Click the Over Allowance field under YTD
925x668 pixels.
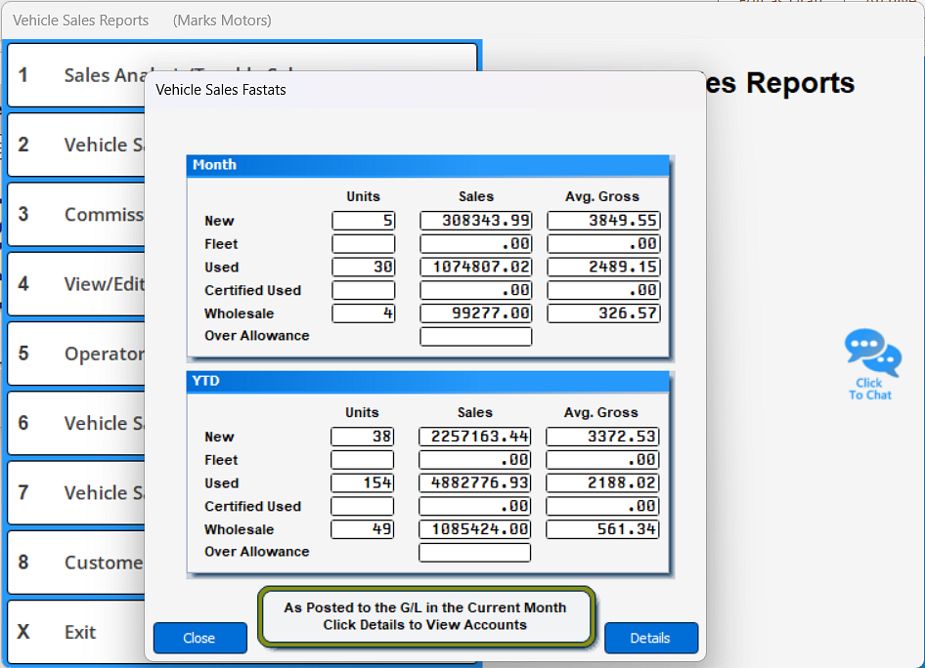tap(473, 552)
